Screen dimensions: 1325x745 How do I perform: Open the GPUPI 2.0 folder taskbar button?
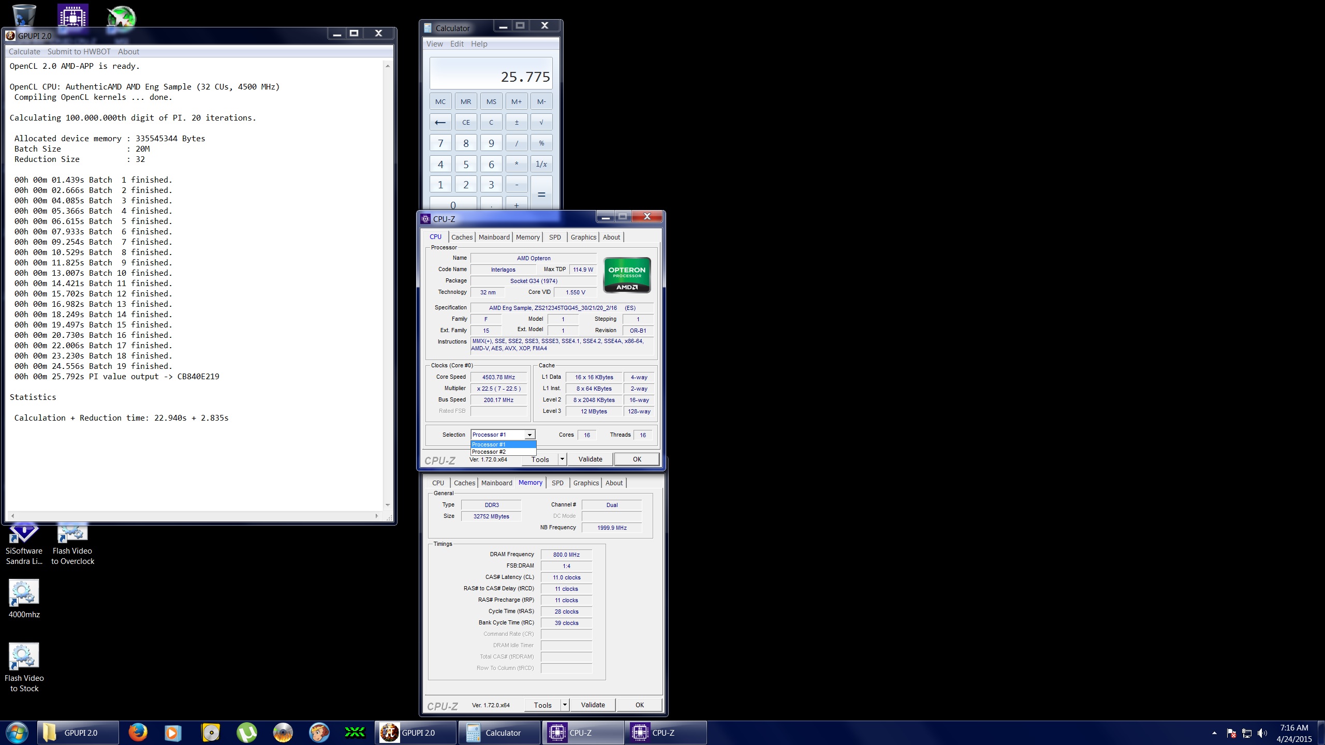tap(78, 733)
